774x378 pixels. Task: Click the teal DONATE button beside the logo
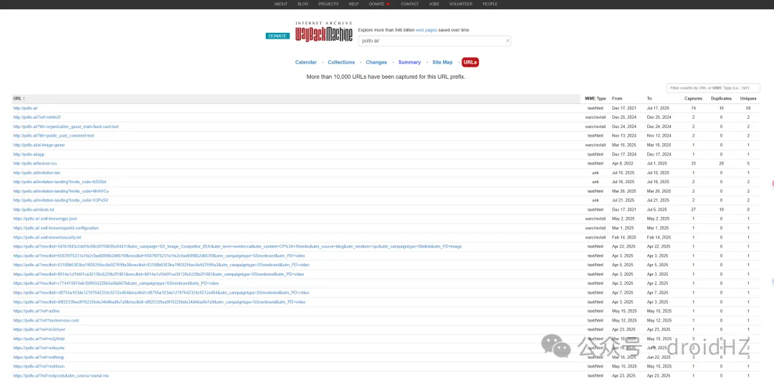click(277, 36)
